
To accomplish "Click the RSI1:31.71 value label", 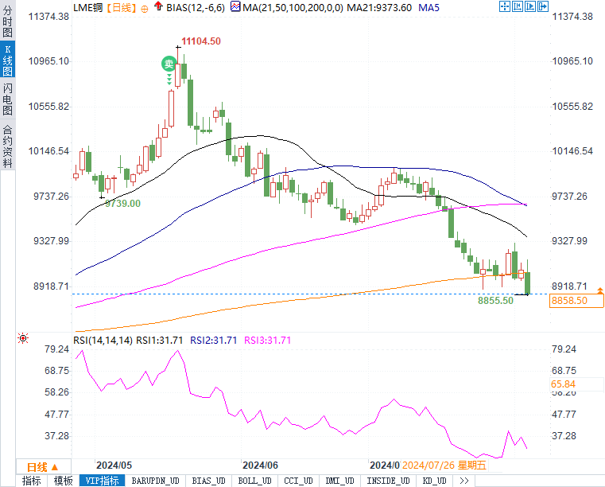I will click(160, 341).
